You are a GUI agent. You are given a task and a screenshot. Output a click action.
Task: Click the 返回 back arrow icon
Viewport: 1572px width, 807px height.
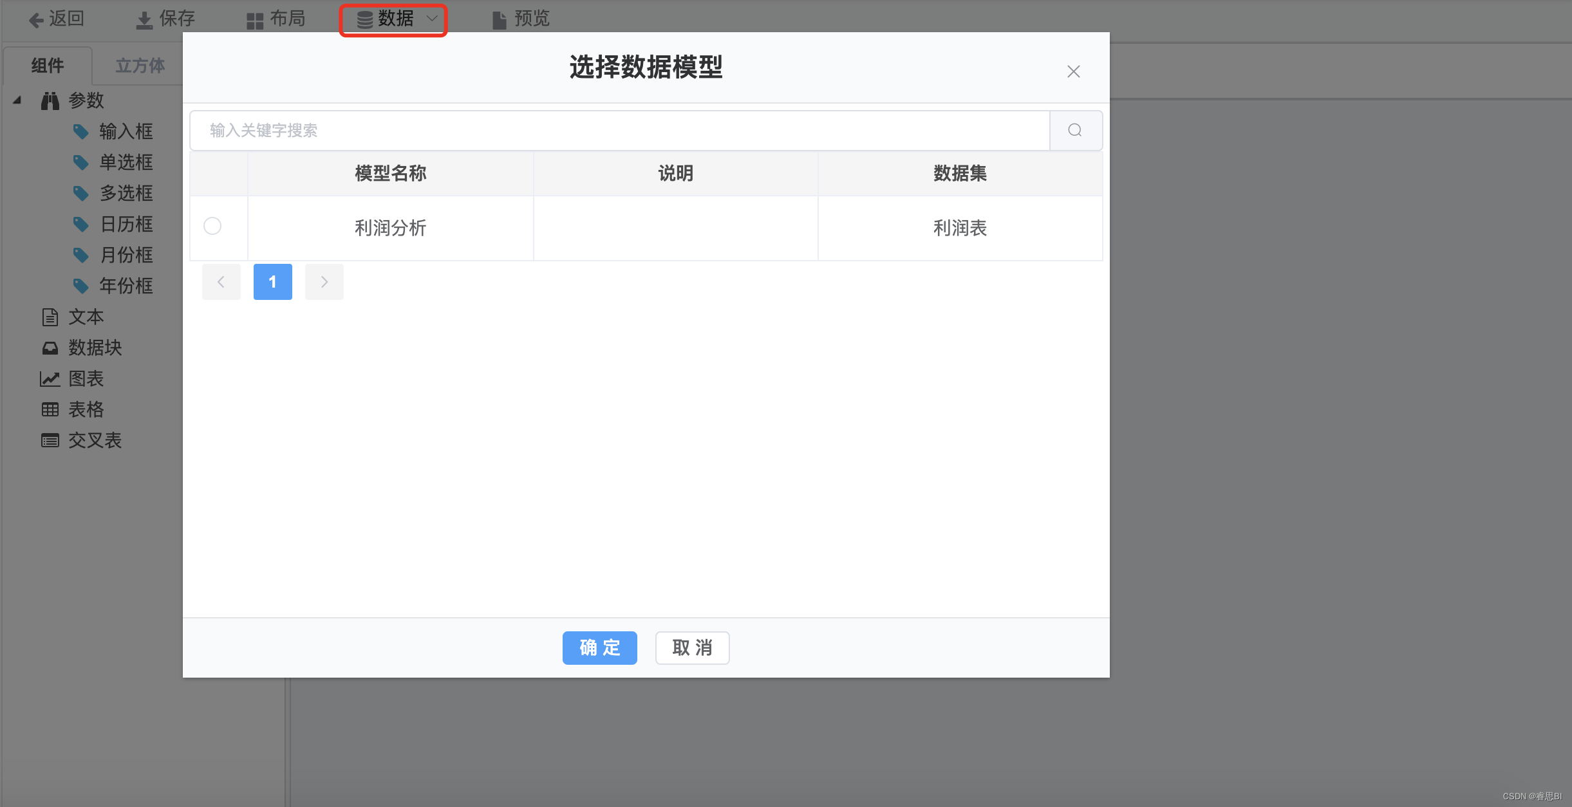pyautogui.click(x=35, y=19)
